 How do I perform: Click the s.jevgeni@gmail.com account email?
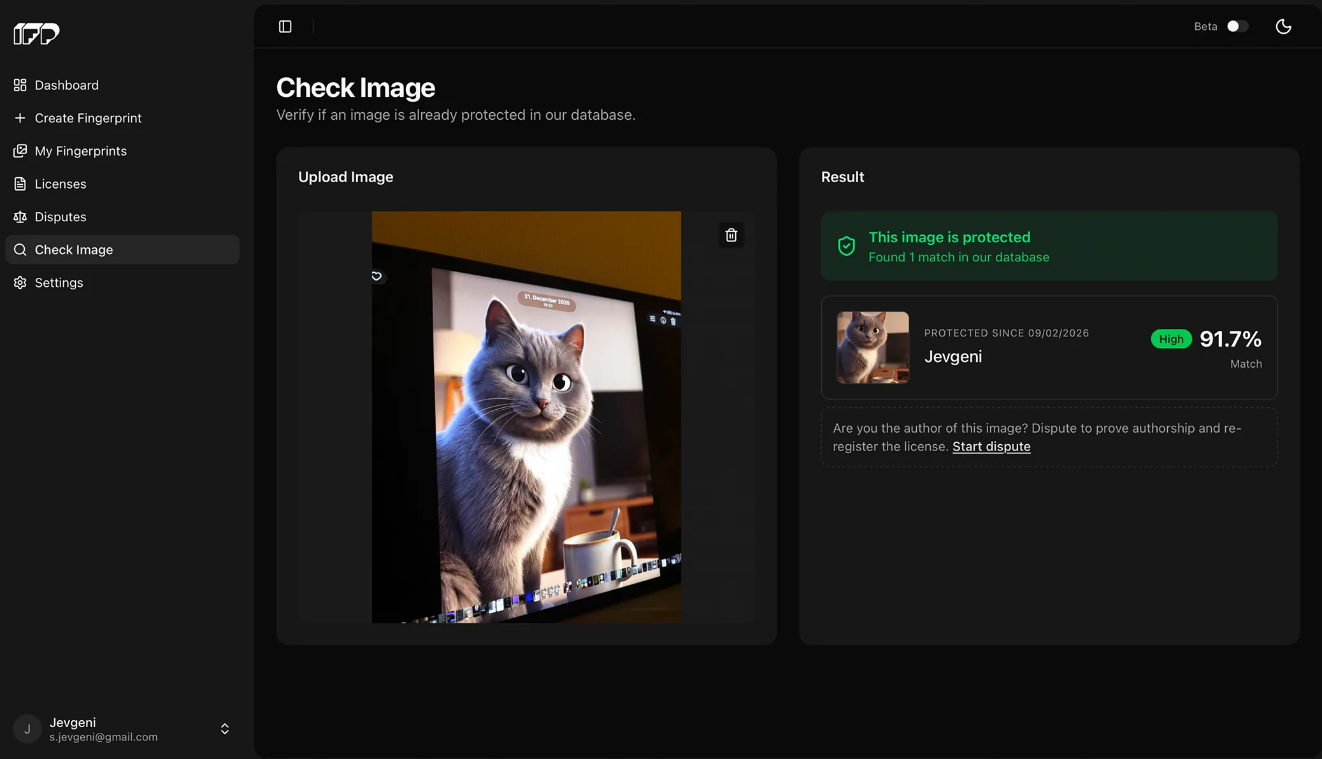104,737
